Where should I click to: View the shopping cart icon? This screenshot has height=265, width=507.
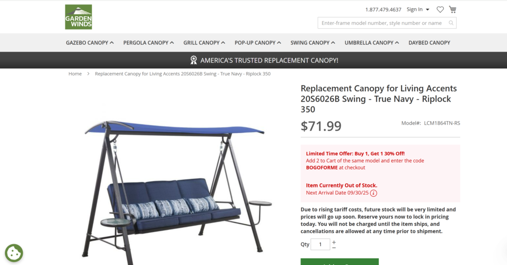pos(453,9)
